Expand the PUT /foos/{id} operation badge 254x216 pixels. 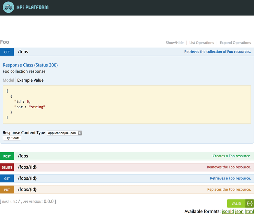coord(7,190)
